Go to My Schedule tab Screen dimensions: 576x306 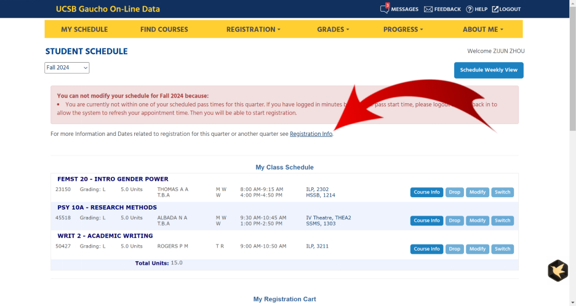(84, 29)
